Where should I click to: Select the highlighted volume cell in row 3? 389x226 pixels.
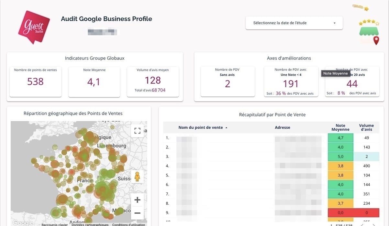[366, 156]
